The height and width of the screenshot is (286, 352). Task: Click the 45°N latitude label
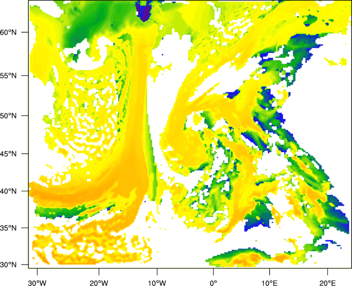coord(8,154)
